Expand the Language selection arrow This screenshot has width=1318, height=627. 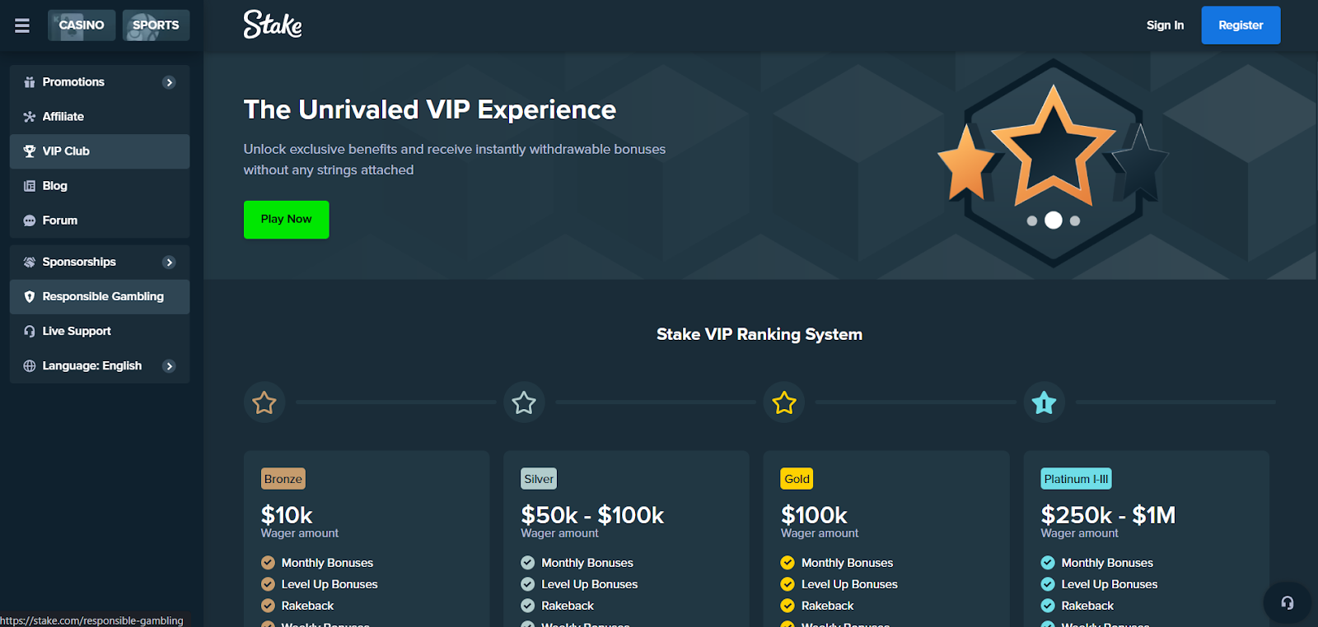click(169, 366)
